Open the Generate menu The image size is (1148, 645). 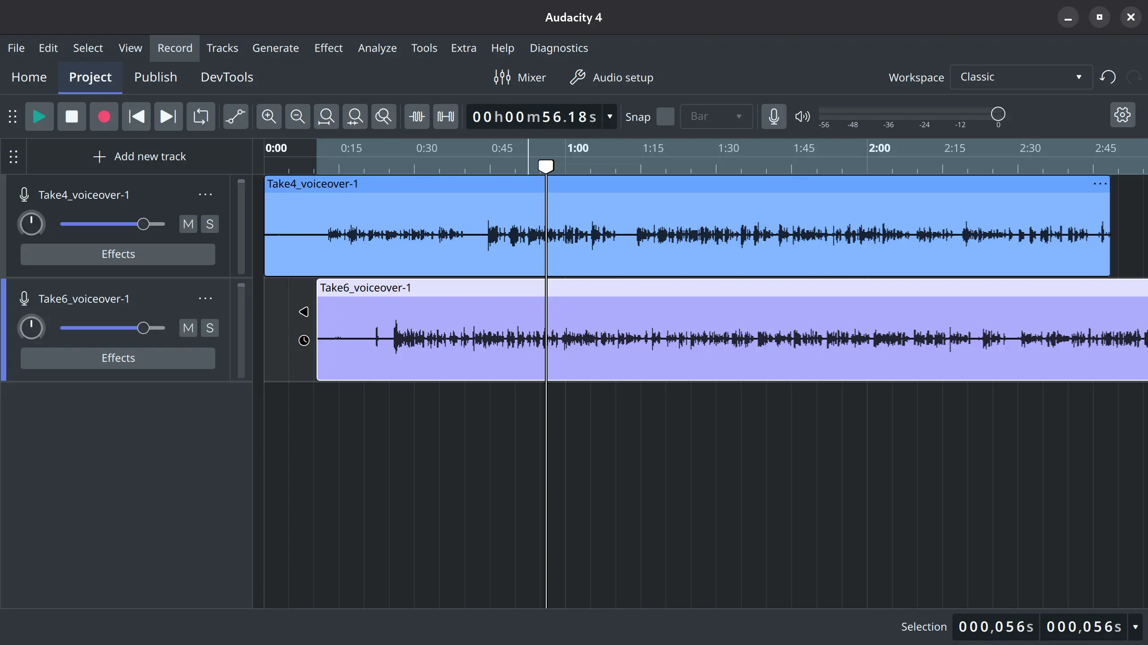275,48
